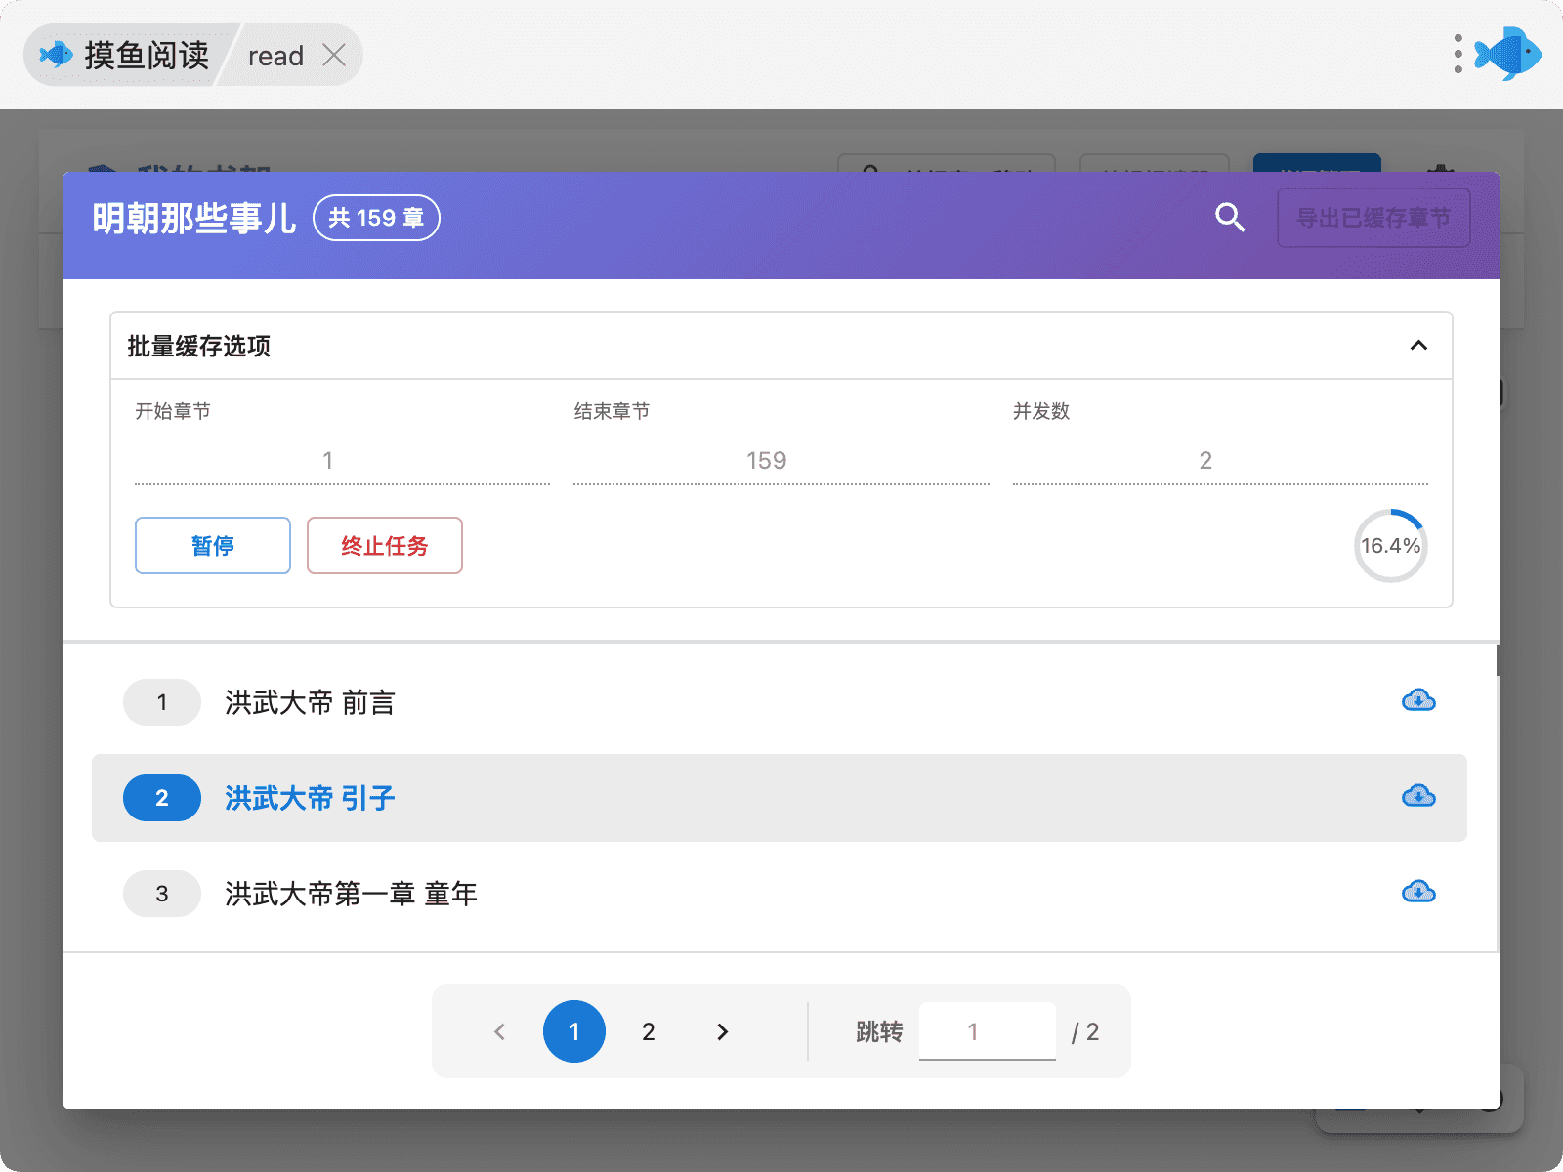Viewport: 1563px width, 1172px height.
Task: Download chapter 1 with the cloud icon
Action: [1418, 700]
